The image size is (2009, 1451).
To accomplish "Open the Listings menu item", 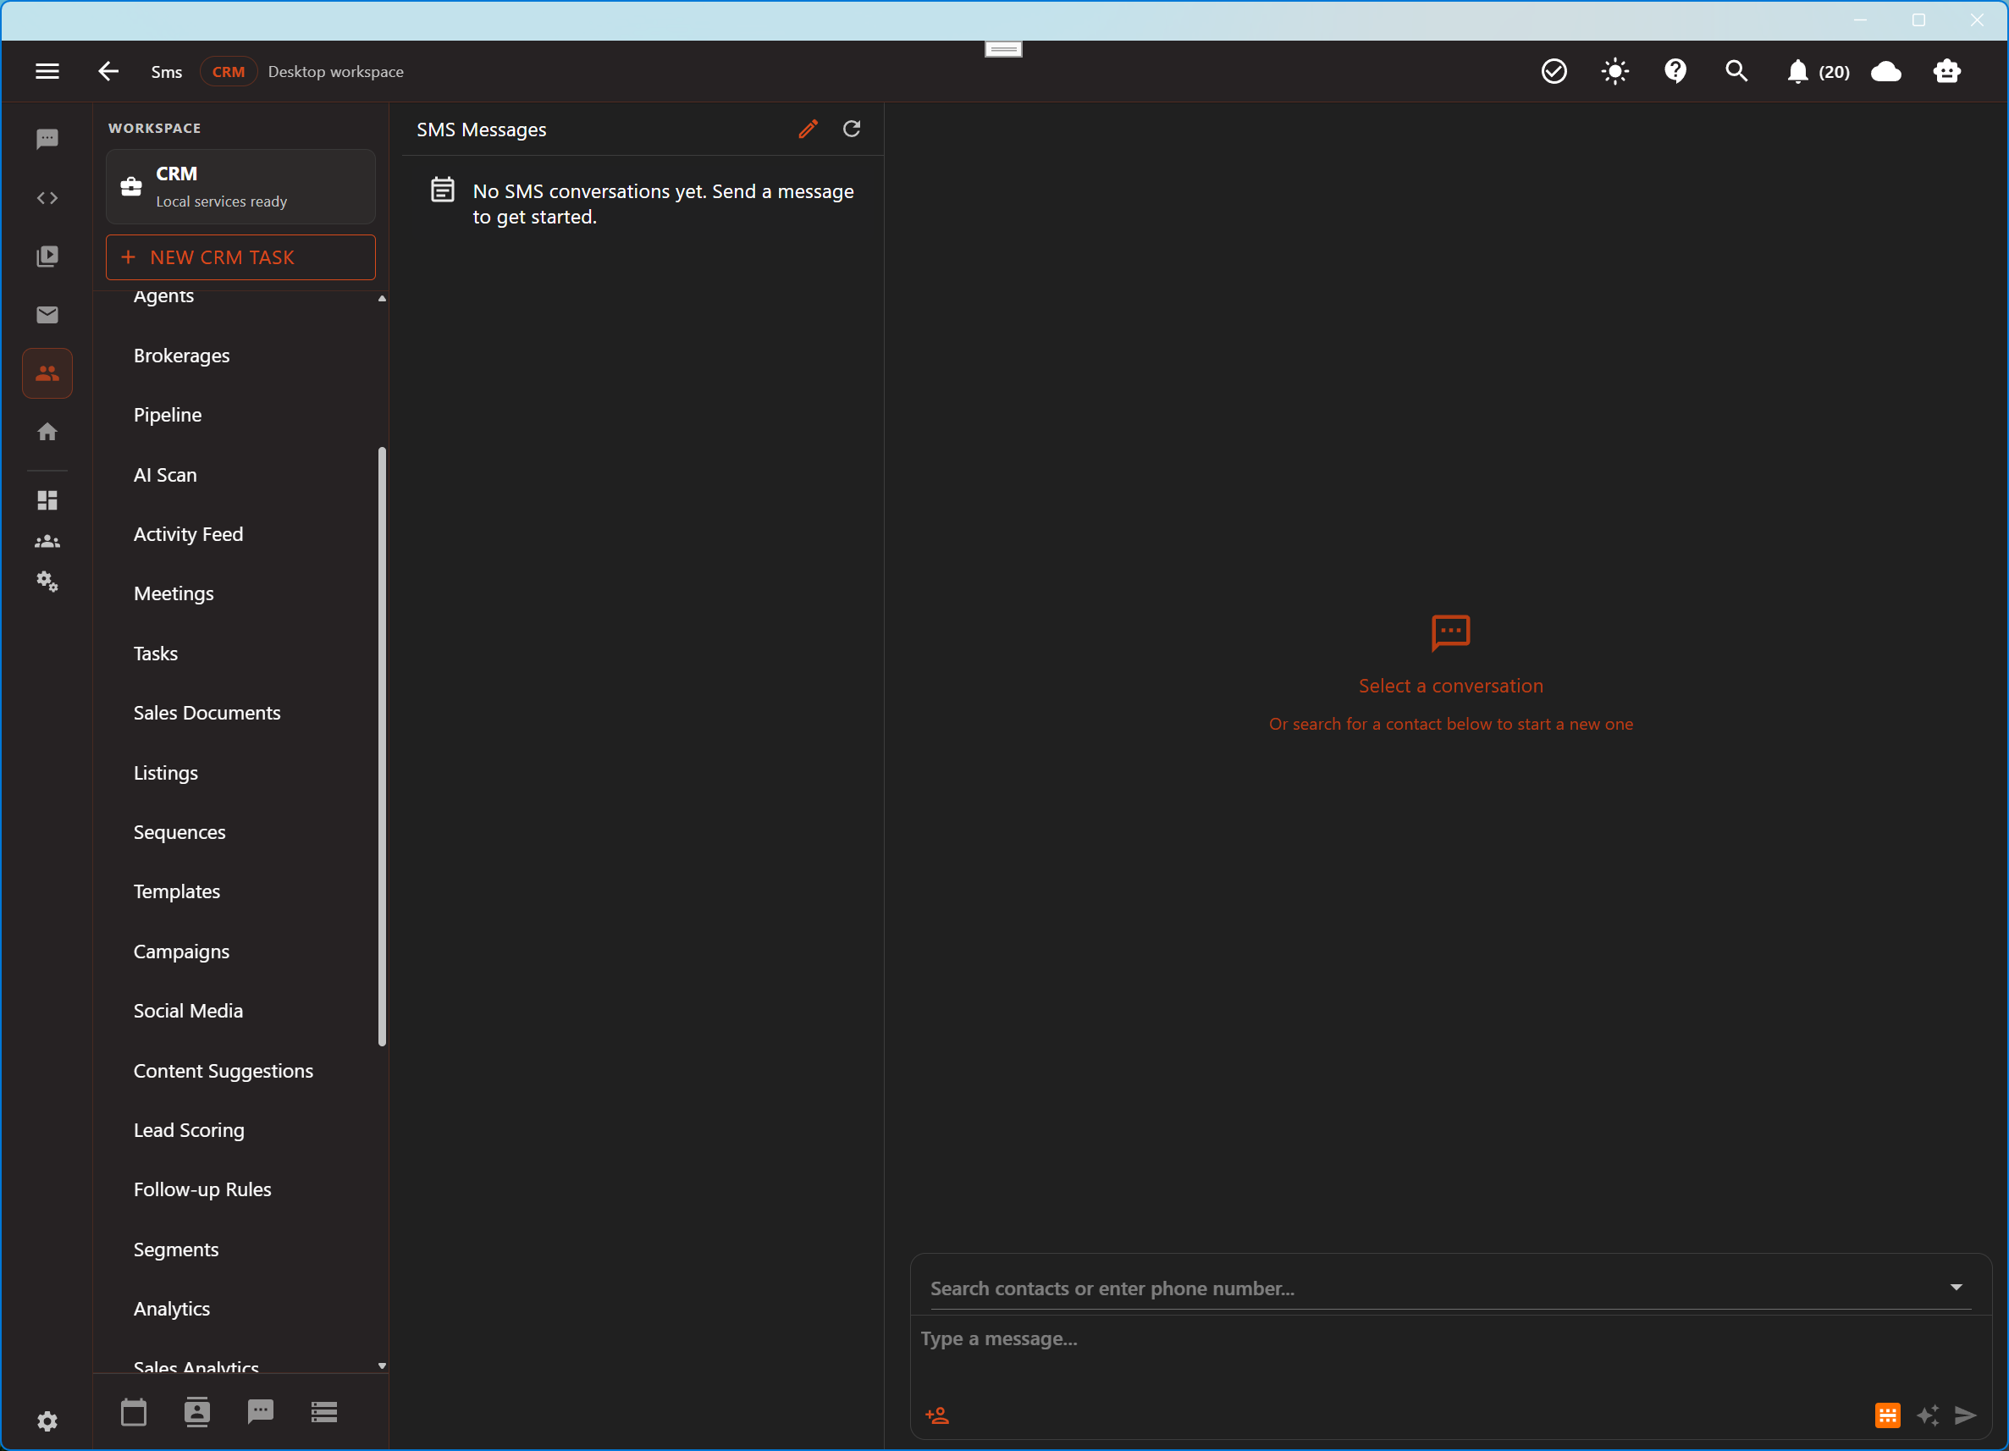I will [166, 772].
